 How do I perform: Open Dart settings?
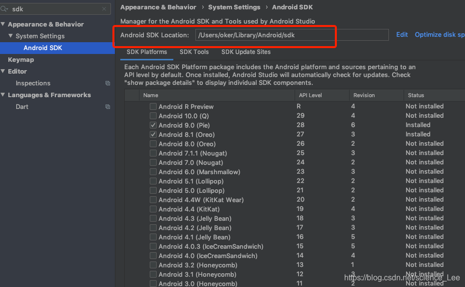click(22, 106)
